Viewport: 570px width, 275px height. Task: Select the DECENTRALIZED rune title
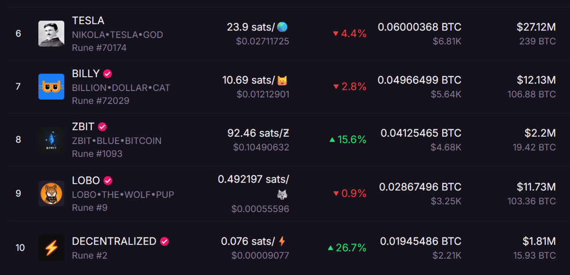click(x=114, y=242)
